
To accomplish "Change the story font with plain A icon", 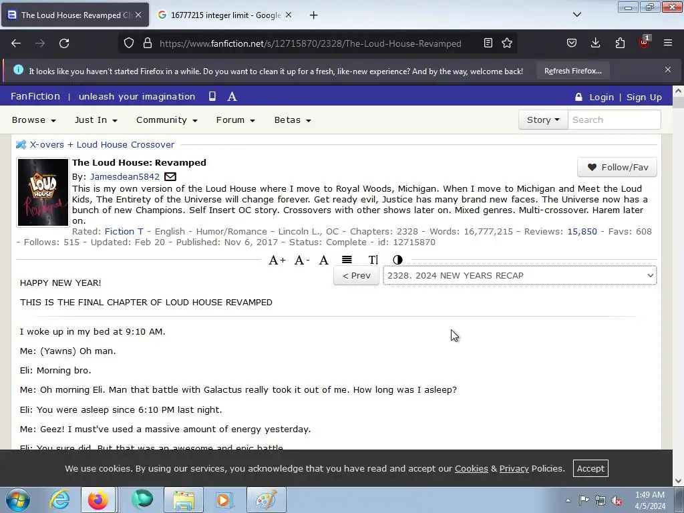I will [324, 261].
